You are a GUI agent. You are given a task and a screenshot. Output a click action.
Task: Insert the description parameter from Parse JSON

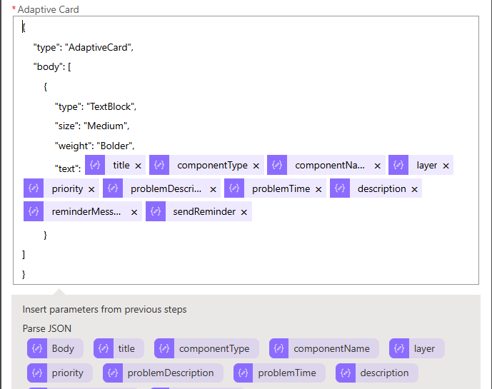pyautogui.click(x=377, y=373)
